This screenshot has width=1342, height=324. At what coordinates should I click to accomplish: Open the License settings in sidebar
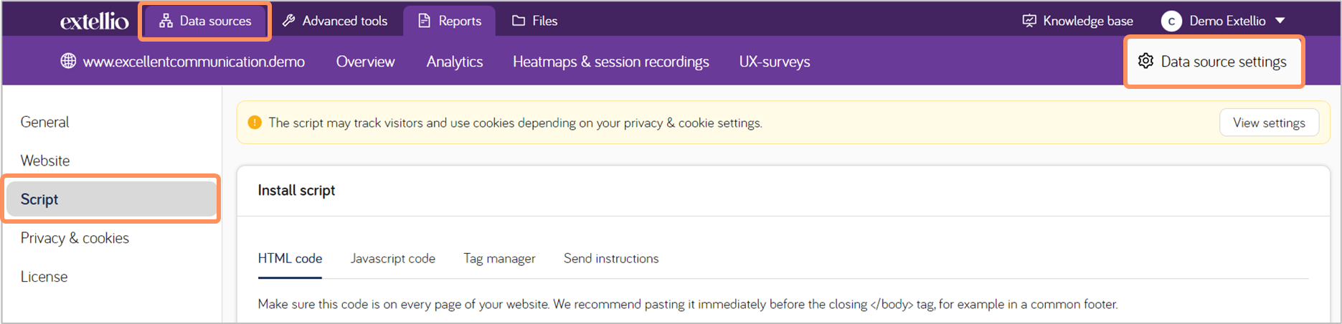click(44, 277)
